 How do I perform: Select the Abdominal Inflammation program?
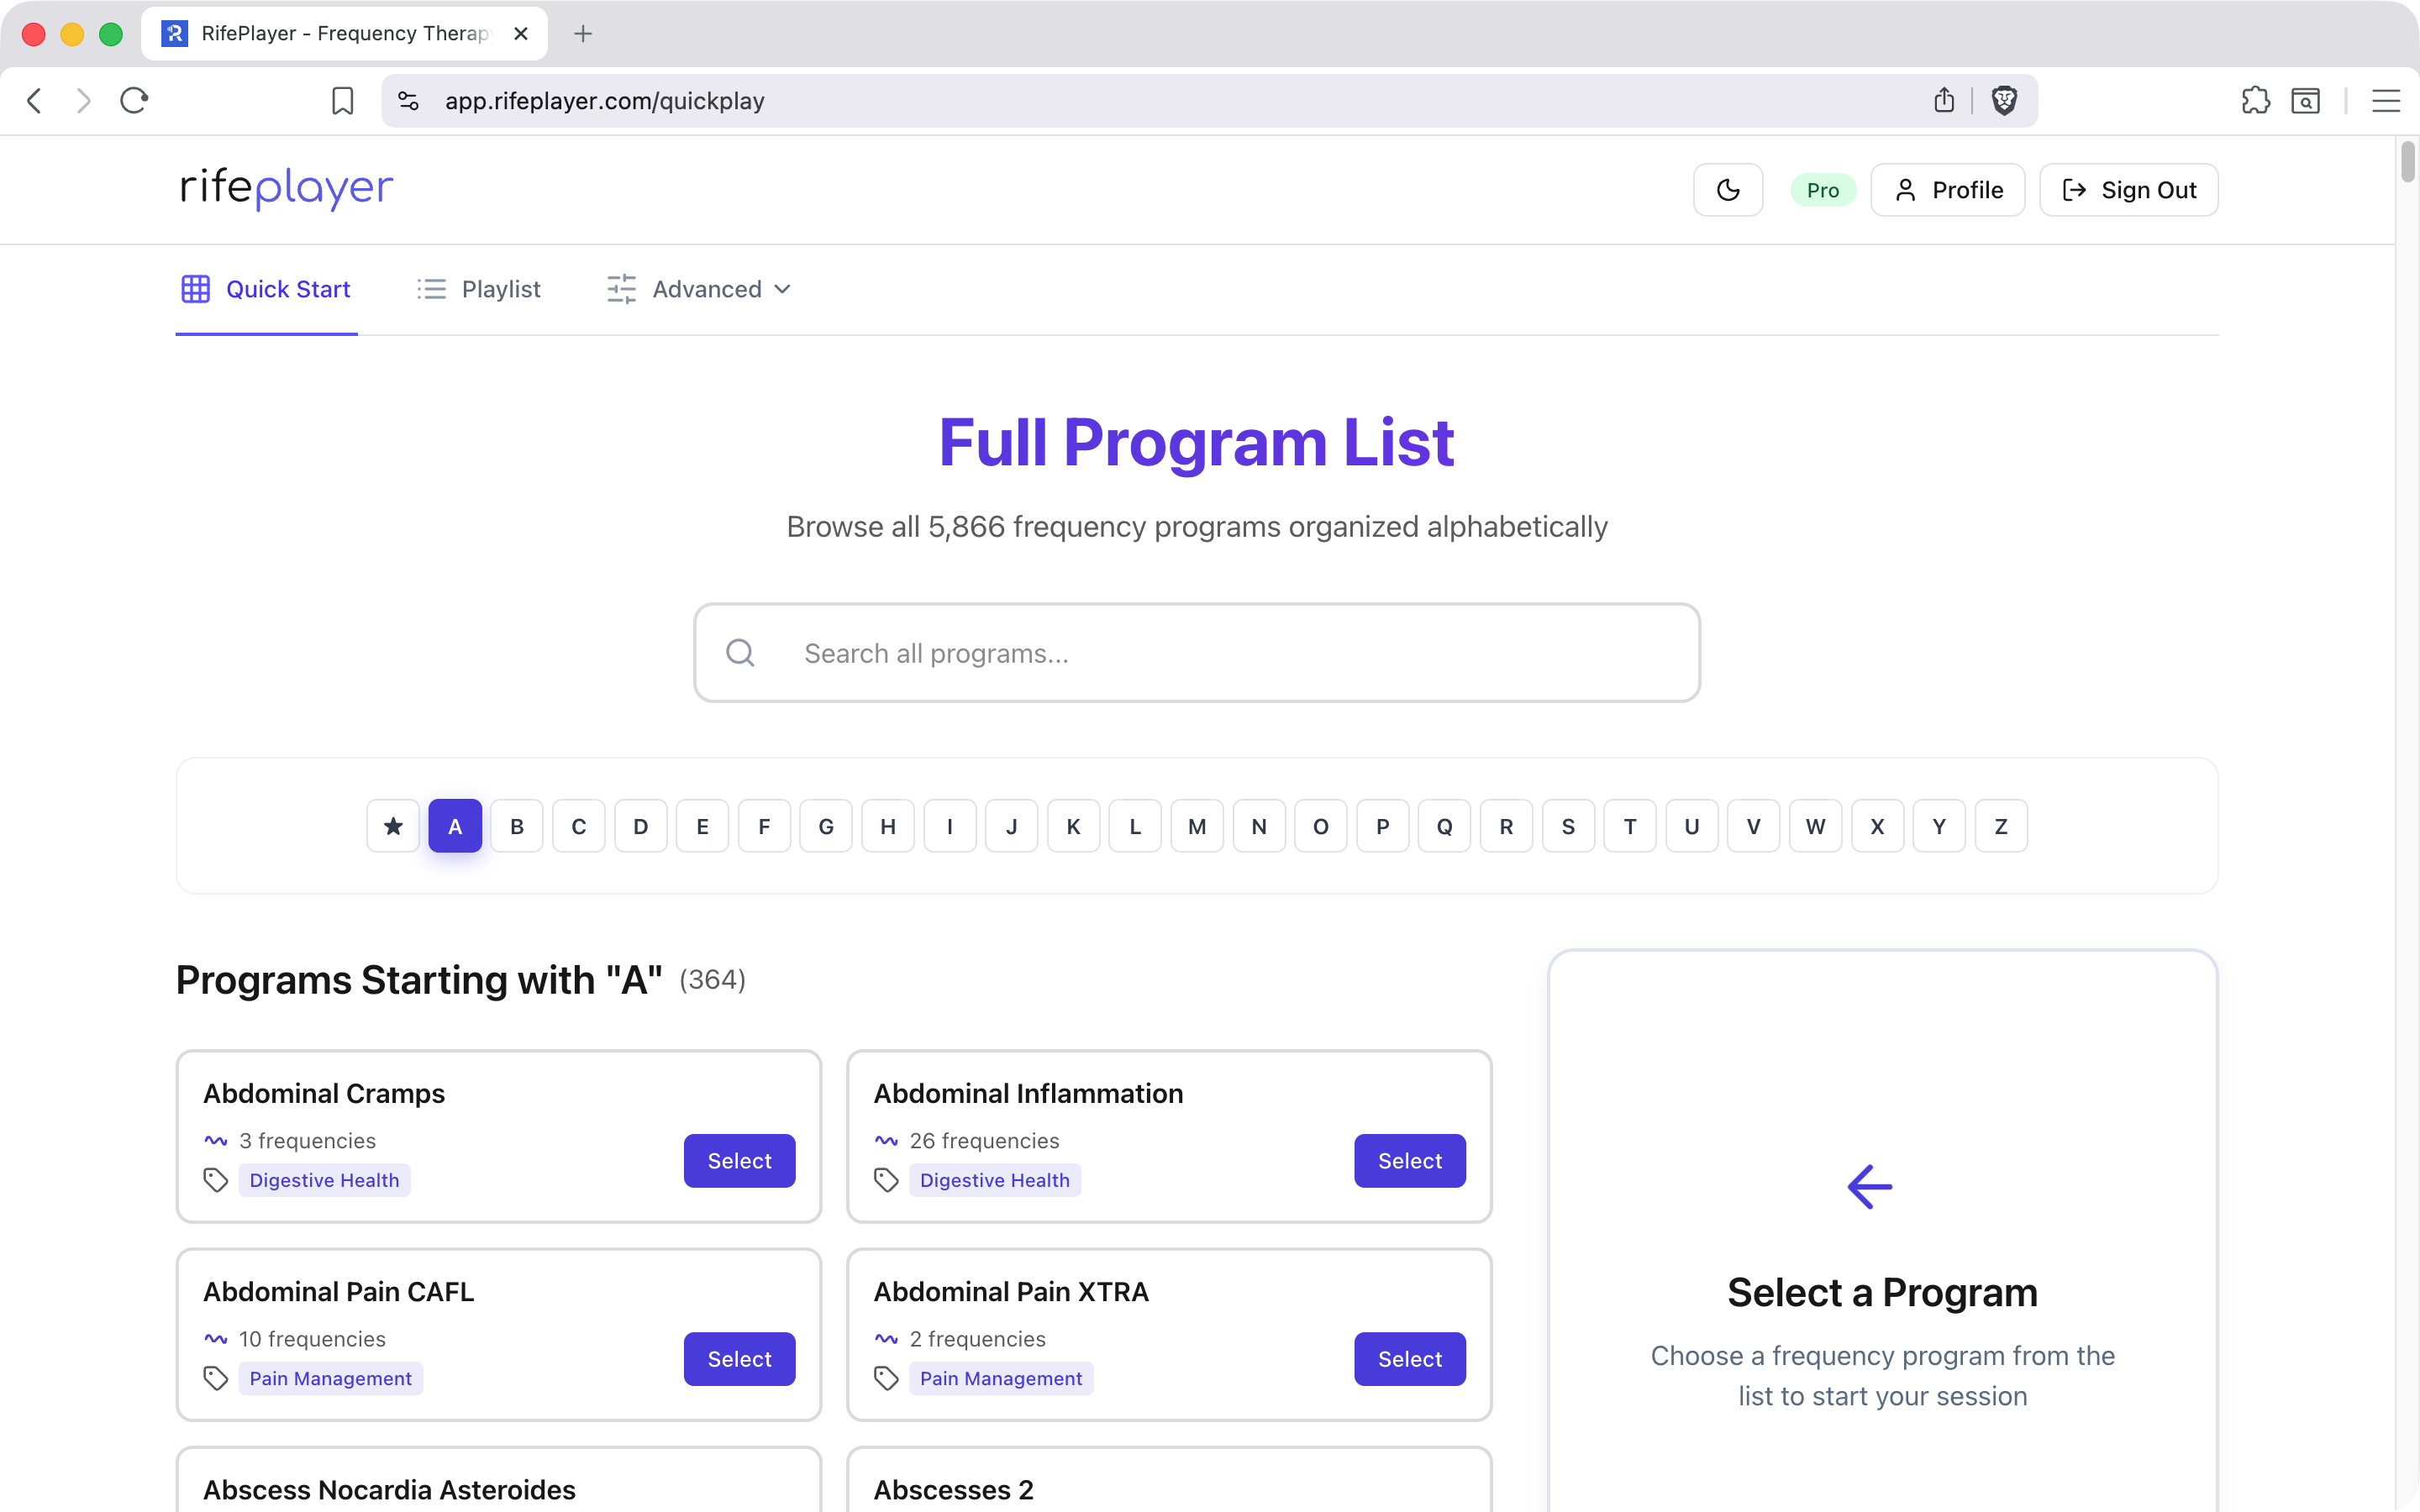[x=1410, y=1161]
